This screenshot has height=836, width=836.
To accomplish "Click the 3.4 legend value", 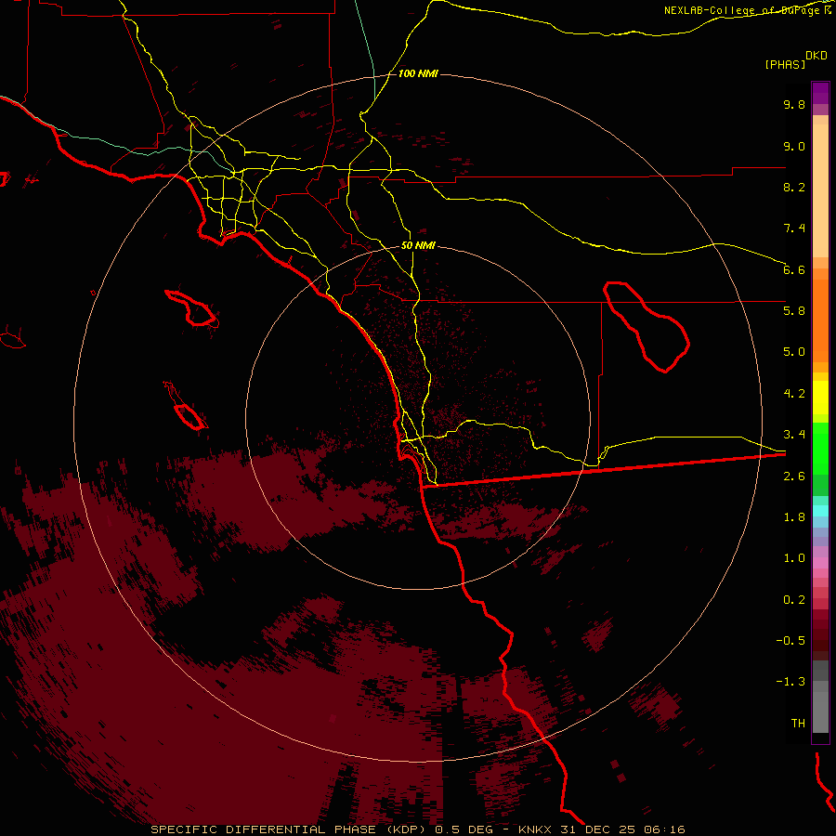I will point(794,435).
